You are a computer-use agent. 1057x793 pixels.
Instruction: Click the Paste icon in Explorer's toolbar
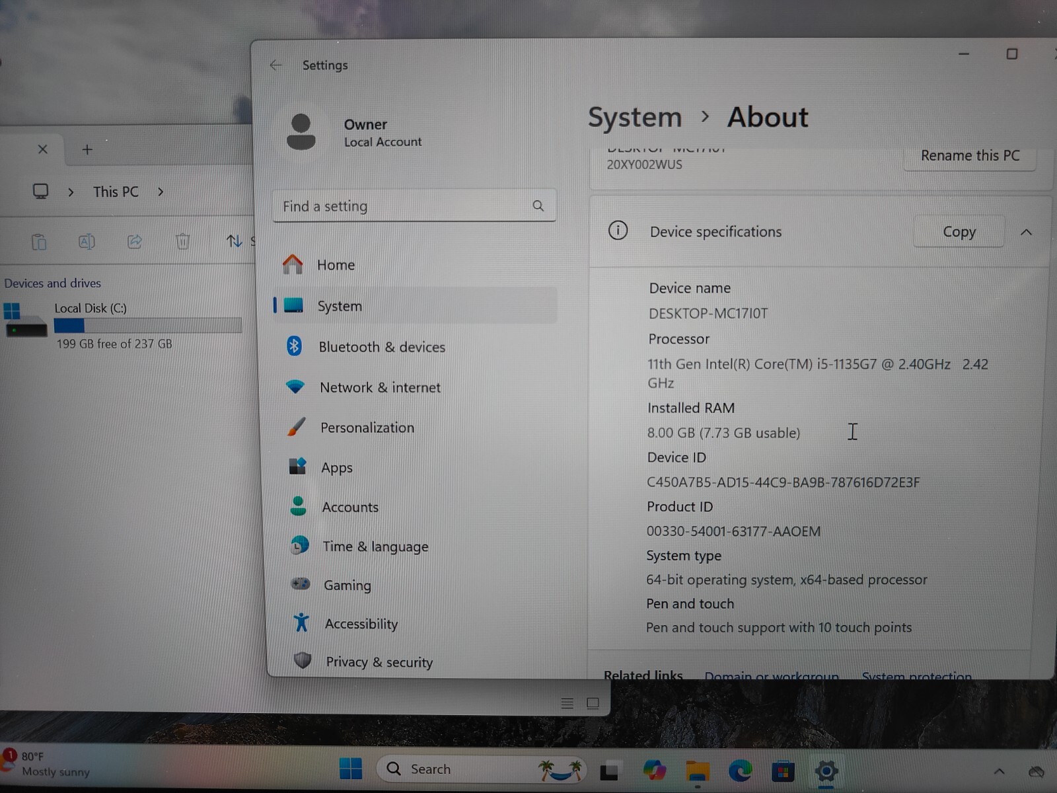[x=39, y=242]
